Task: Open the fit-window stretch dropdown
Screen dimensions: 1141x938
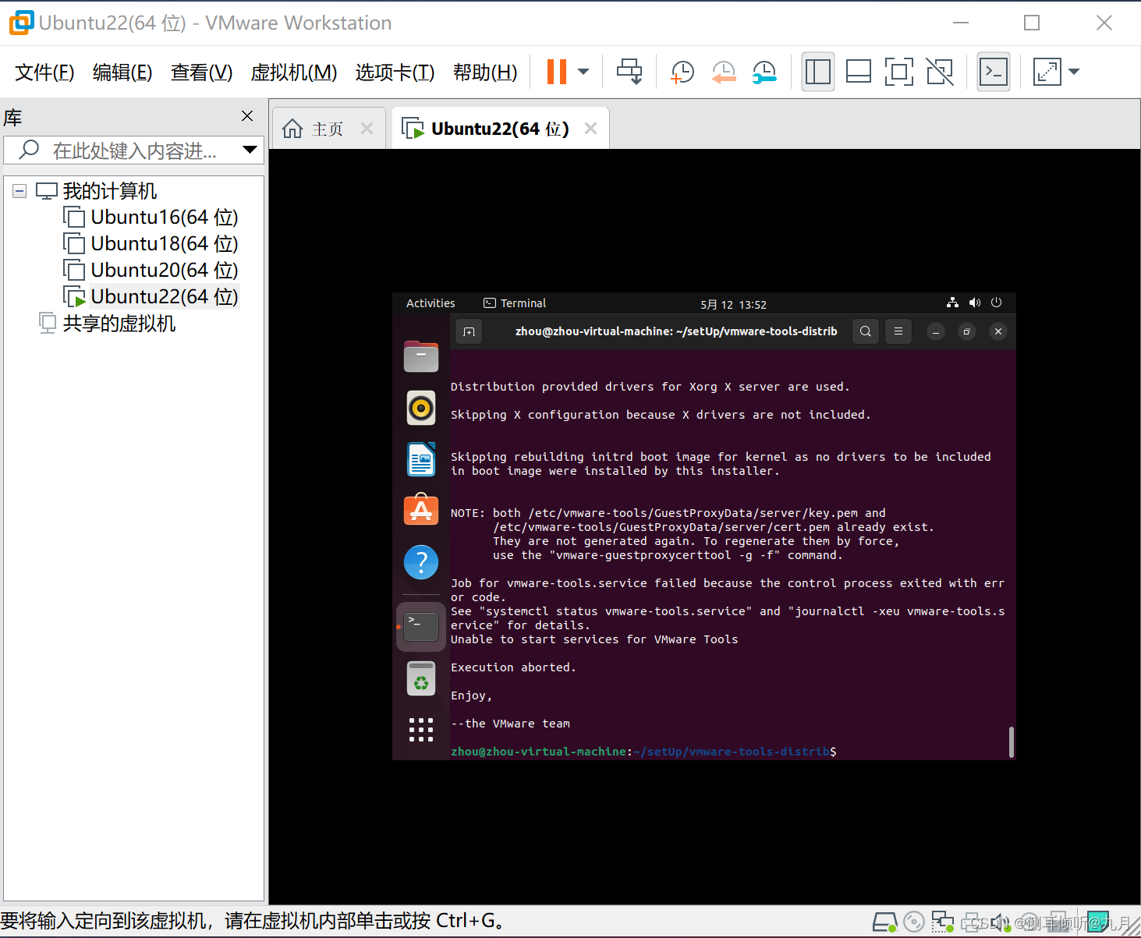Action: click(x=1075, y=71)
